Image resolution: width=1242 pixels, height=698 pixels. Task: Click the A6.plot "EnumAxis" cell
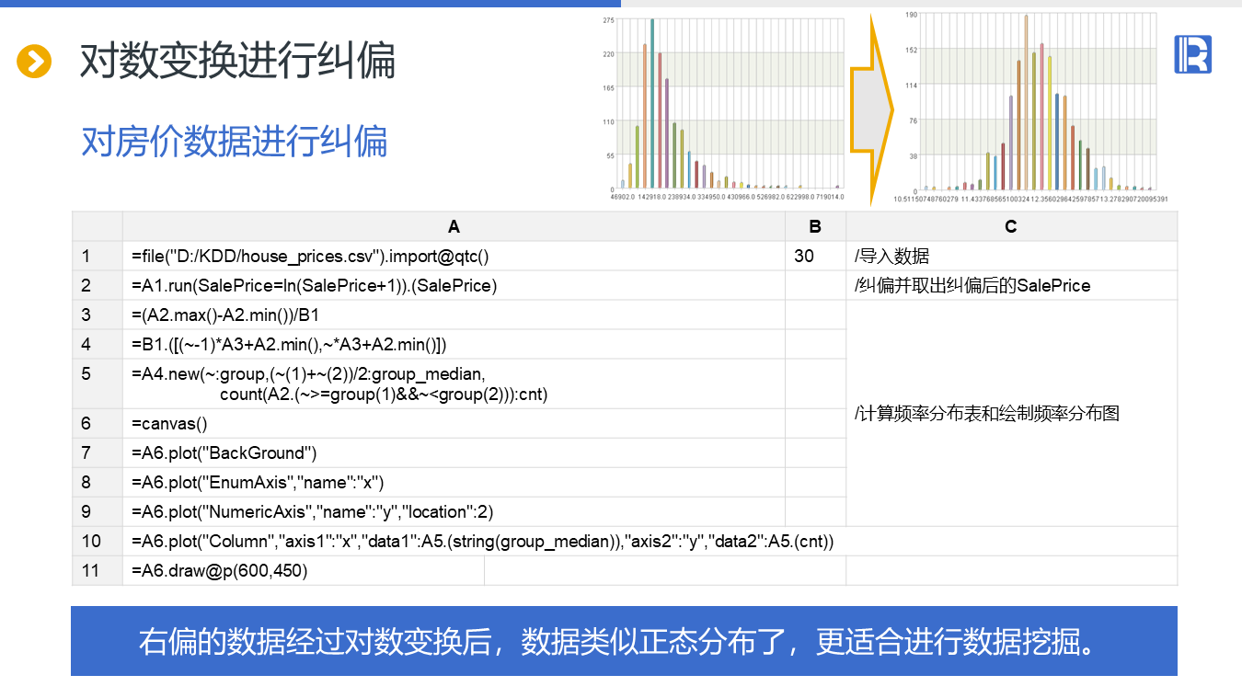coord(454,482)
